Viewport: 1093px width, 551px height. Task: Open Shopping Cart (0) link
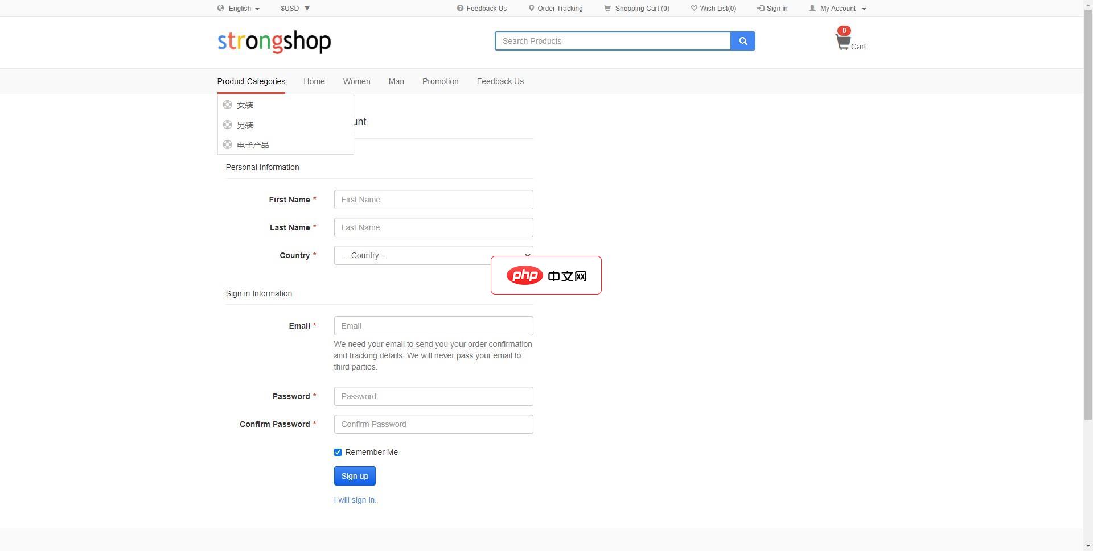642,9
